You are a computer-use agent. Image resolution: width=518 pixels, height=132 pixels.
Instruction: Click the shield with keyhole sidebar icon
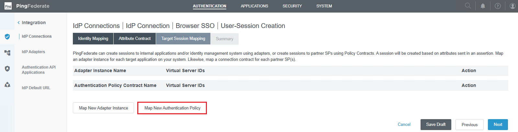7,69
